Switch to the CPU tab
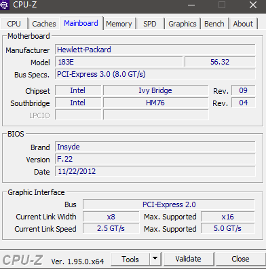Screen dimensions: 266x269 point(14,24)
